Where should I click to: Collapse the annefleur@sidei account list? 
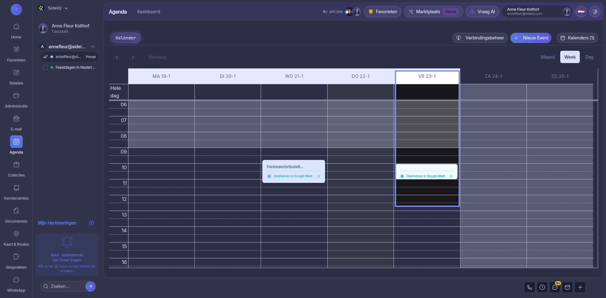(x=93, y=47)
